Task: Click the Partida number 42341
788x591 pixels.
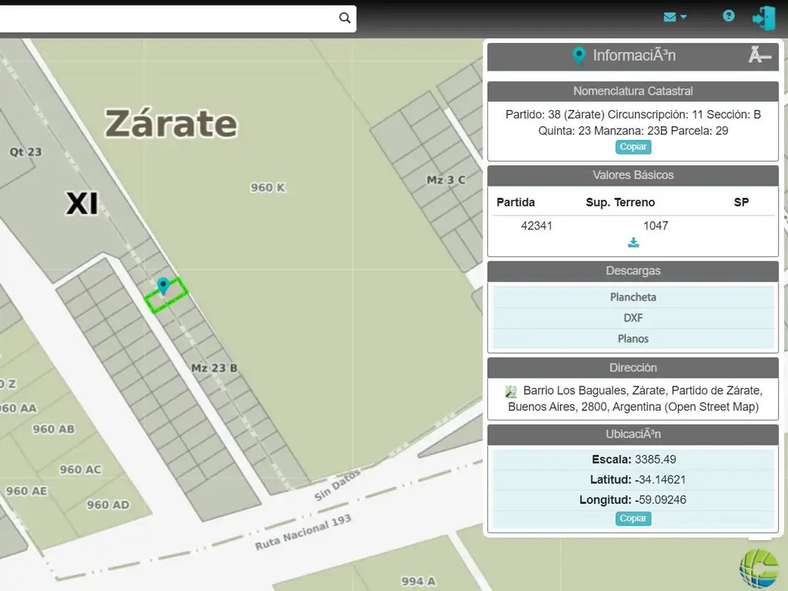Action: coord(536,225)
